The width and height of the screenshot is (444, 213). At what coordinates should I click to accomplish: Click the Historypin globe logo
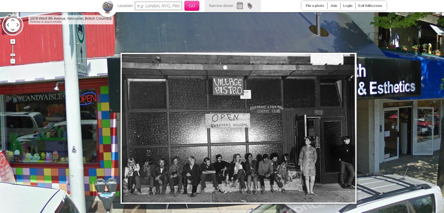click(x=108, y=6)
